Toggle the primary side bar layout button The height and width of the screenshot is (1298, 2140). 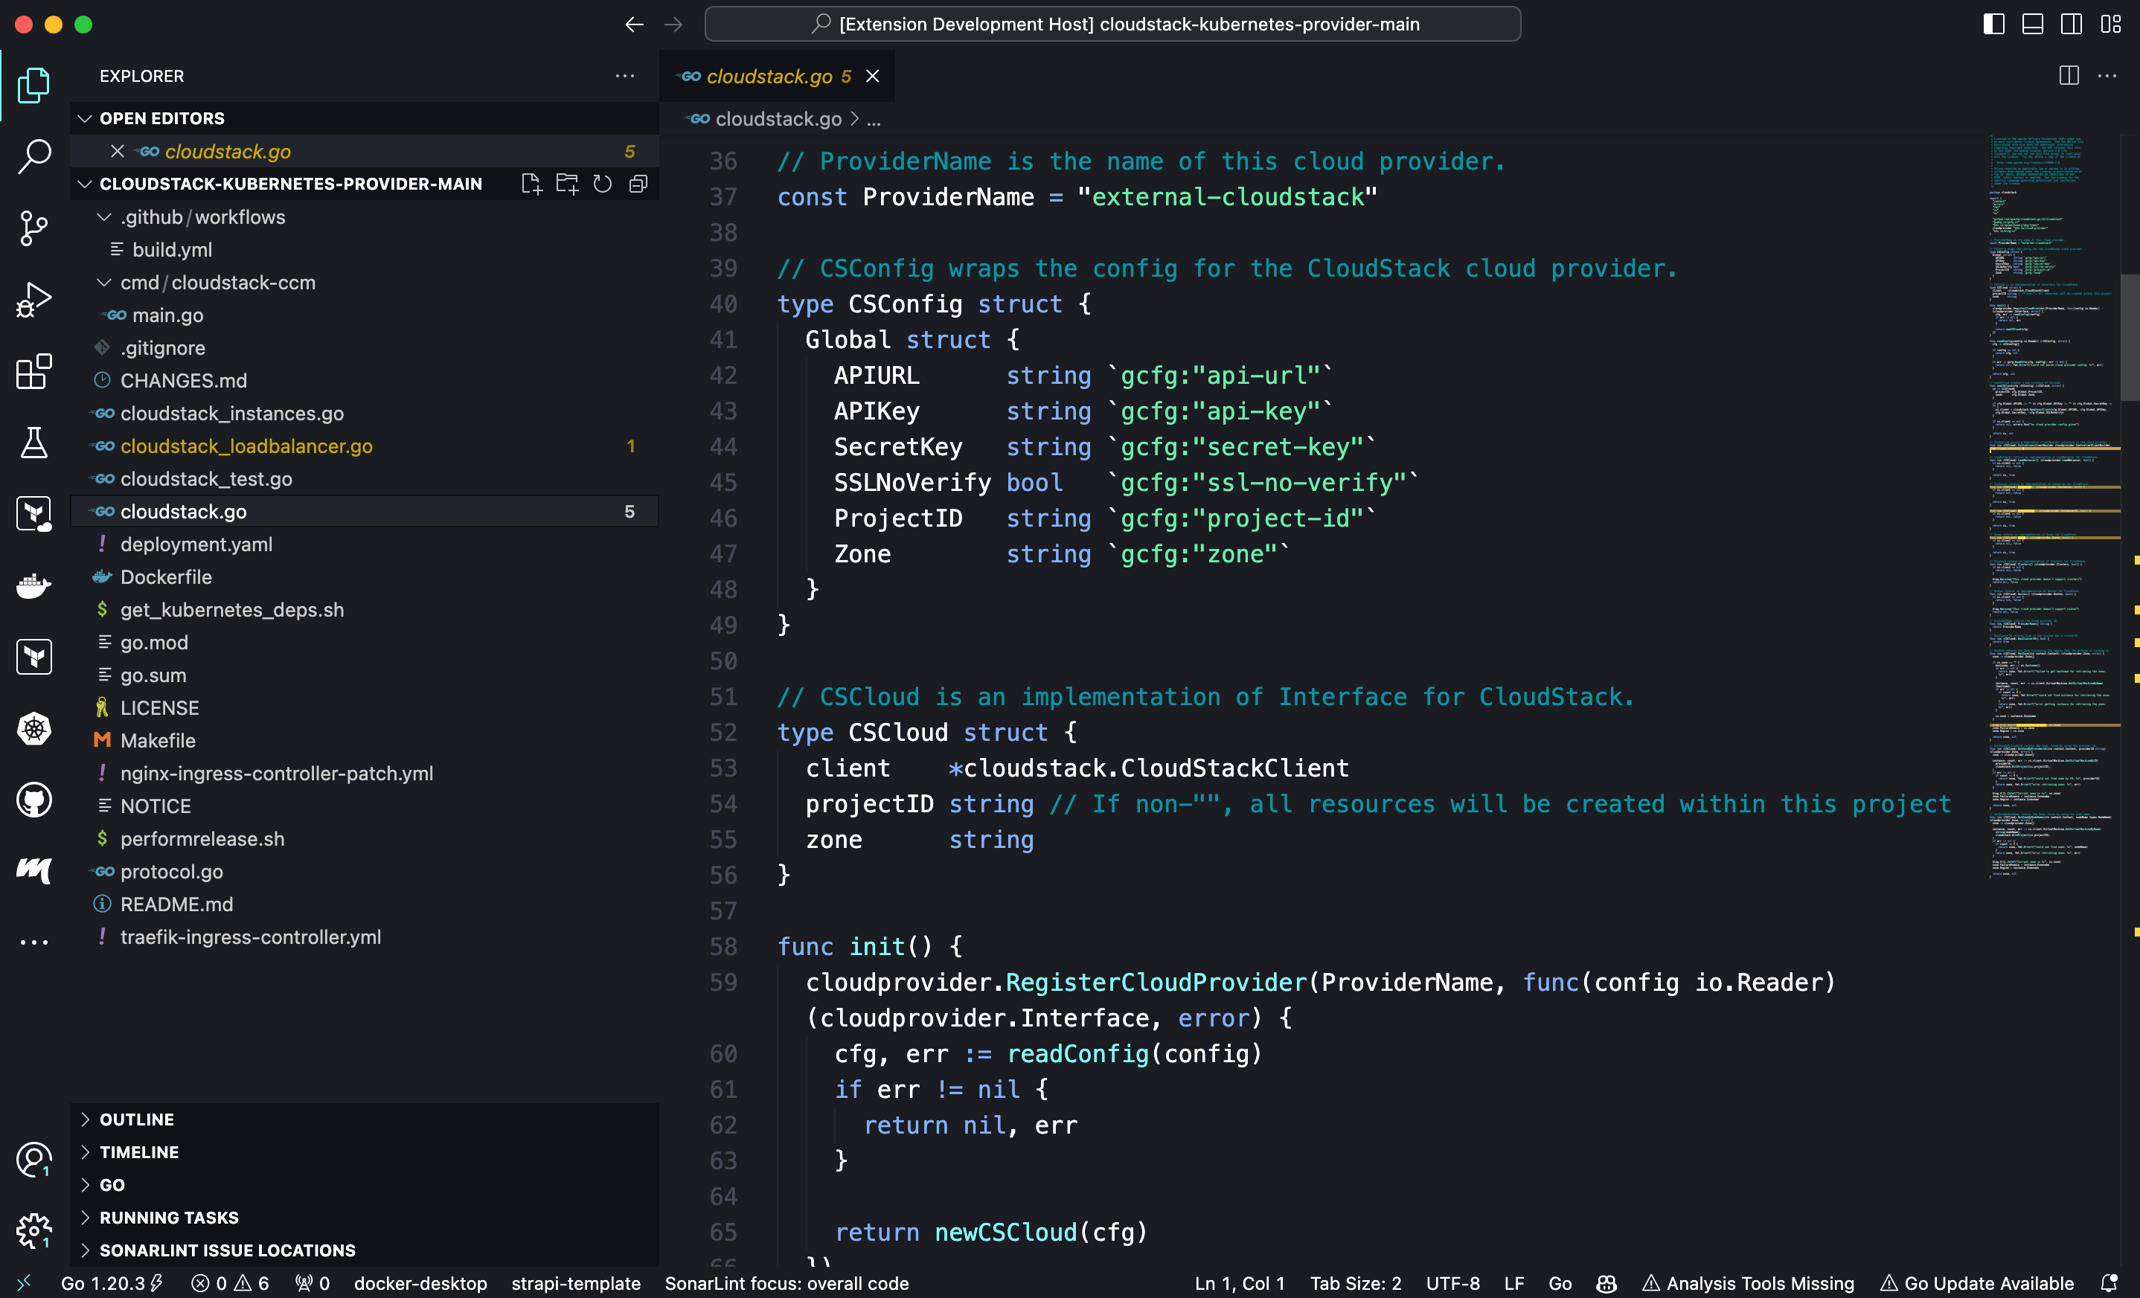point(1993,25)
